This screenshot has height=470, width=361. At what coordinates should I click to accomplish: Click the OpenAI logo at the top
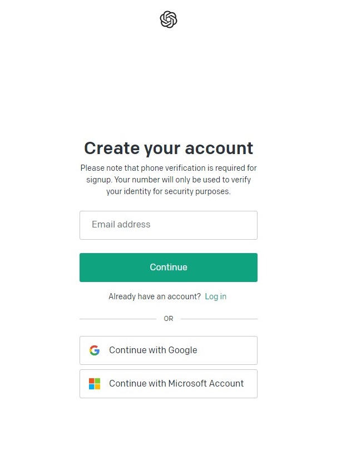[x=169, y=20]
